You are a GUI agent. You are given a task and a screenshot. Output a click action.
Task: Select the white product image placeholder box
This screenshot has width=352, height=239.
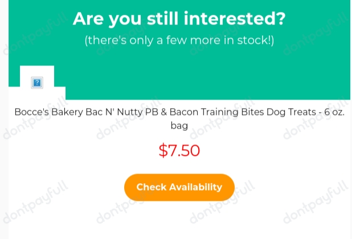[37, 83]
